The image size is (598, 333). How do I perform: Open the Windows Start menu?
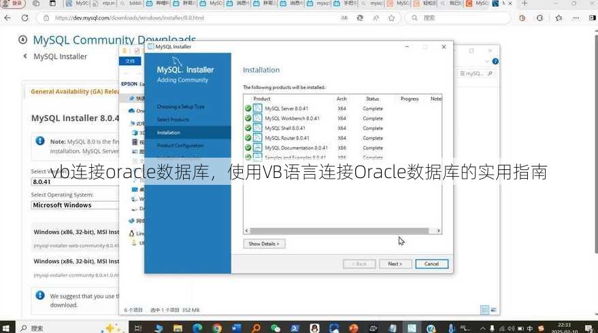[x=5, y=328]
